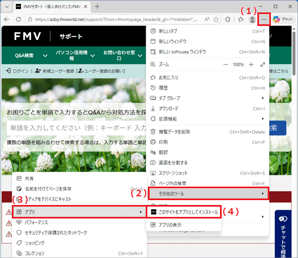Select 新しいウィンドウ menu entry
Image resolution: width=298 pixels, height=258 pixels.
pyautogui.click(x=208, y=41)
